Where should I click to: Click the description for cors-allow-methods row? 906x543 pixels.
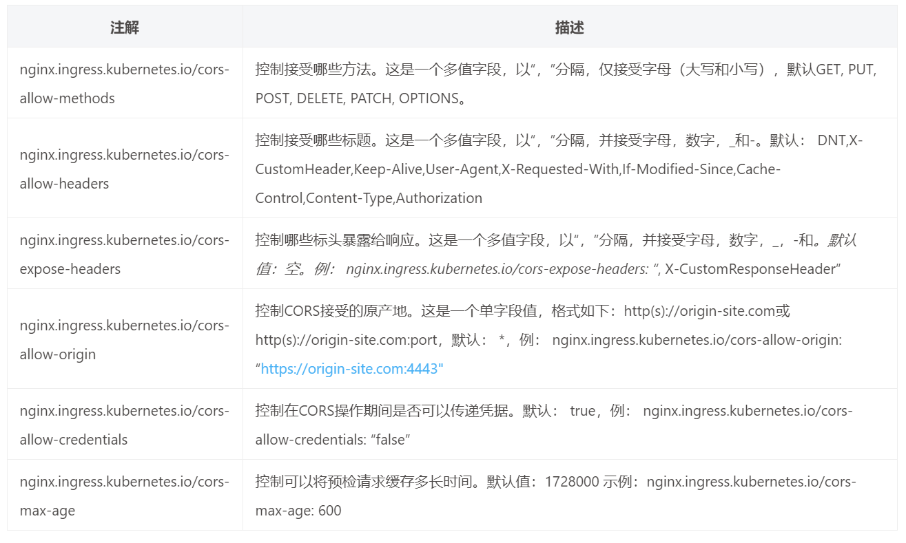(x=565, y=83)
